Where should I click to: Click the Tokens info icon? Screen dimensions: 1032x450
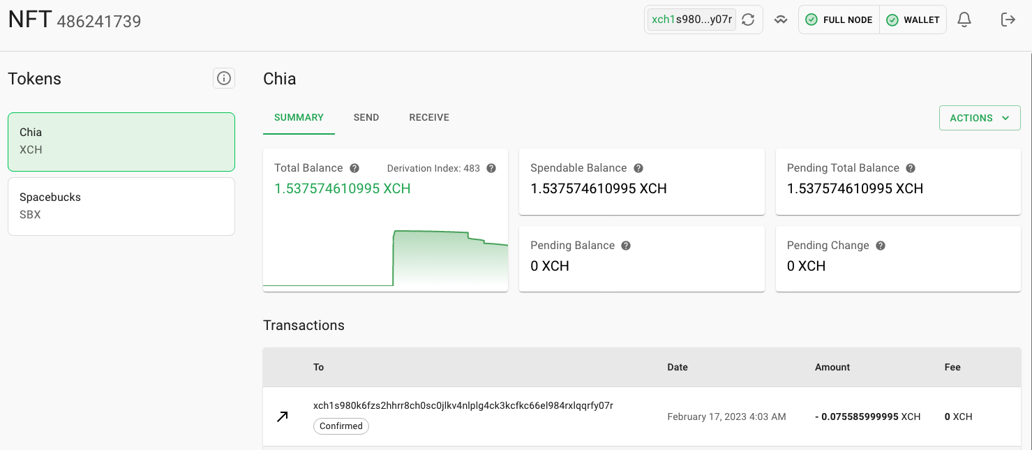tap(223, 78)
